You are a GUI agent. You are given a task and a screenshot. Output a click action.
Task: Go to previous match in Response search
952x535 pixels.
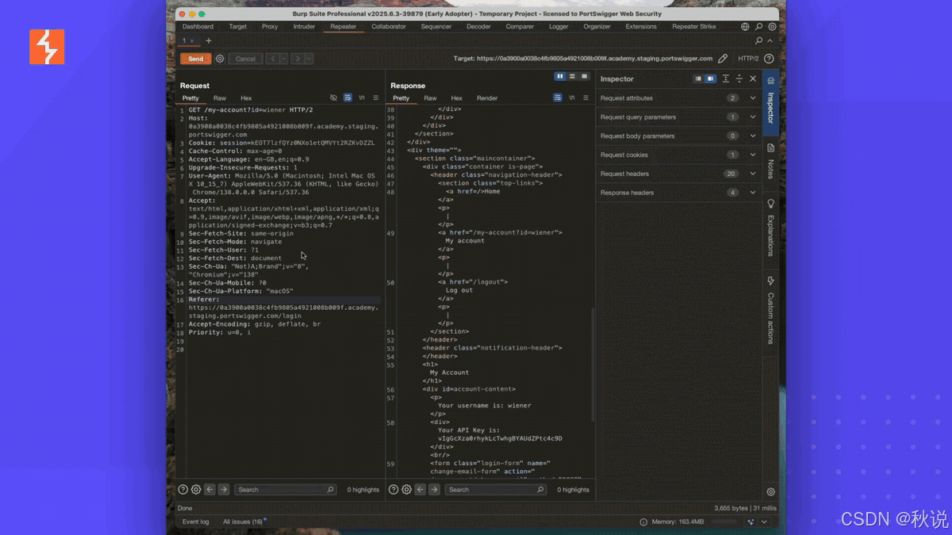420,490
